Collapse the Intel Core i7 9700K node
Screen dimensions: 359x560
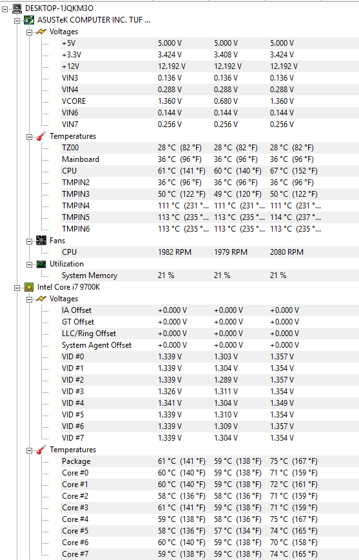click(x=17, y=288)
